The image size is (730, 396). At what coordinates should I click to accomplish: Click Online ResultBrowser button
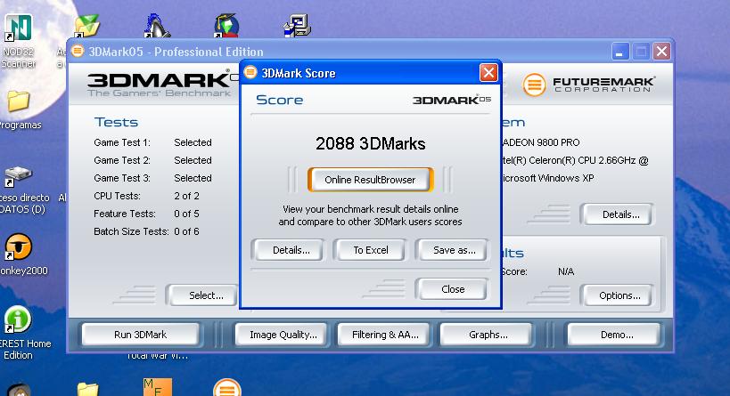[x=370, y=180]
